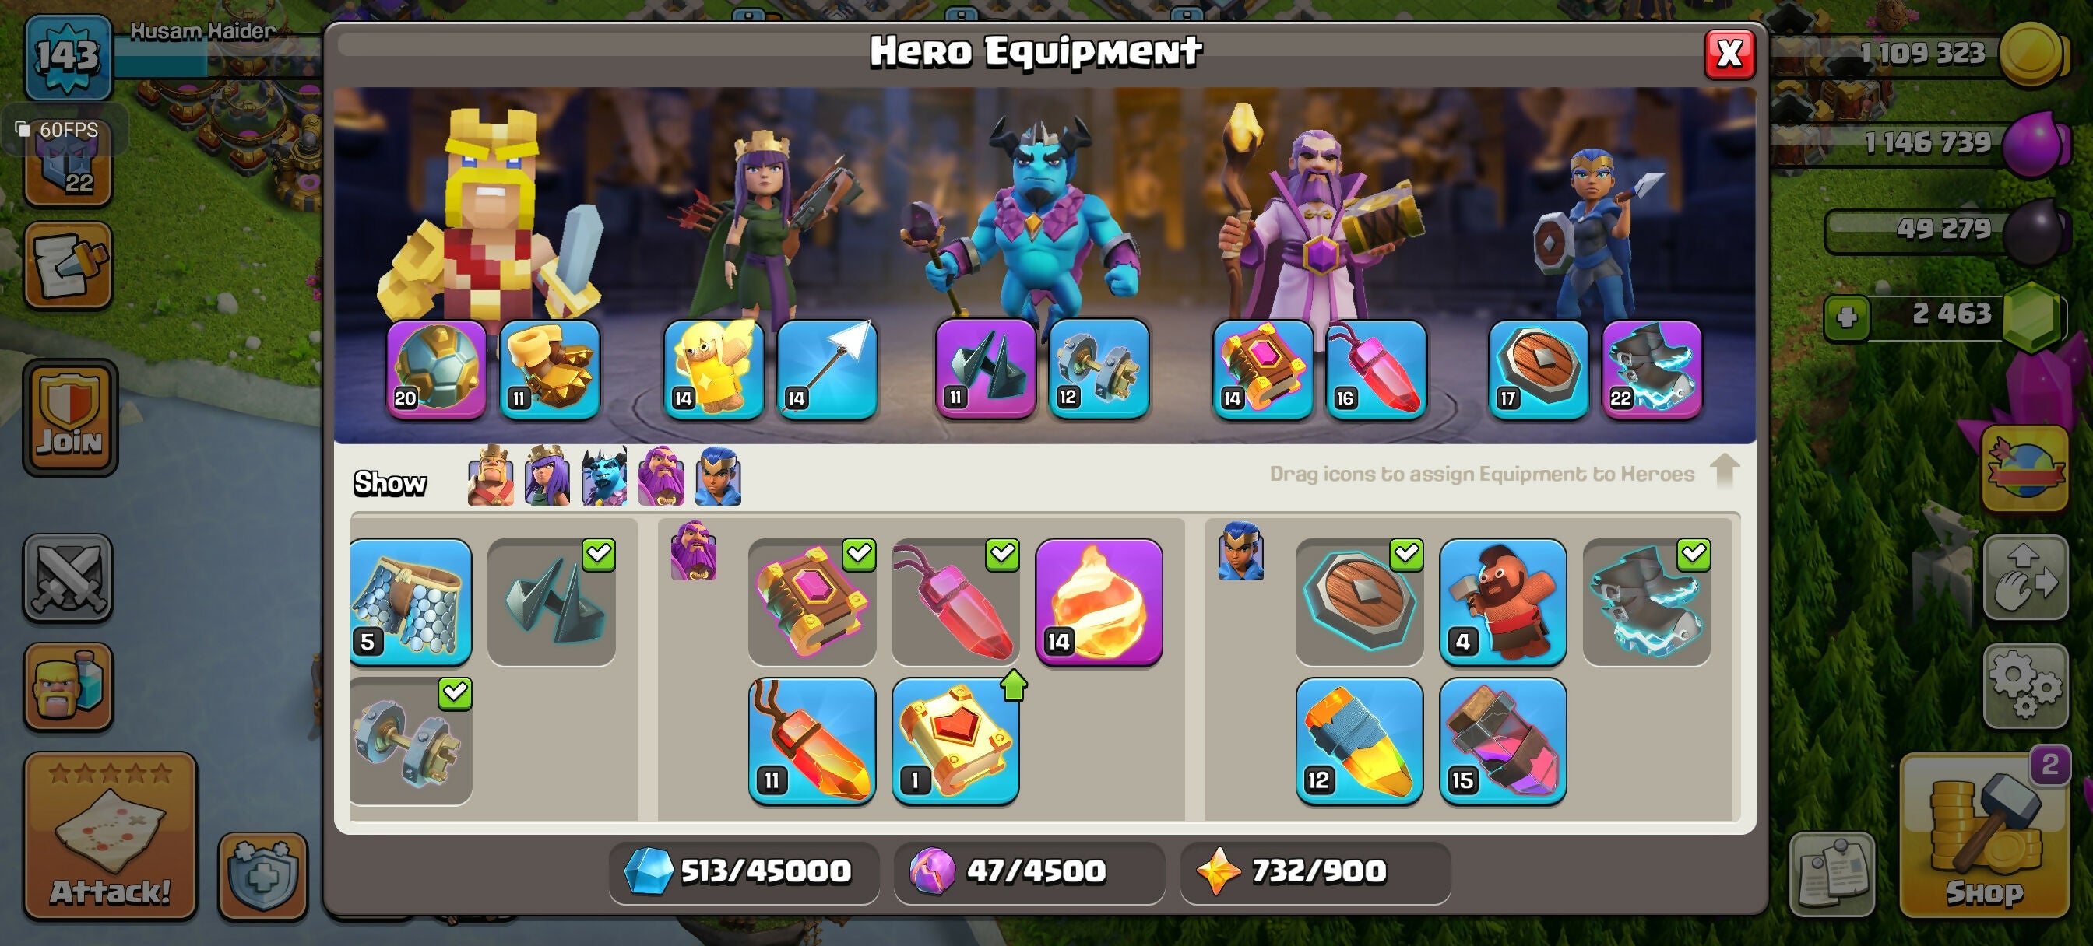Select the Rocket Spear level 12
The image size is (2093, 946).
[1360, 741]
